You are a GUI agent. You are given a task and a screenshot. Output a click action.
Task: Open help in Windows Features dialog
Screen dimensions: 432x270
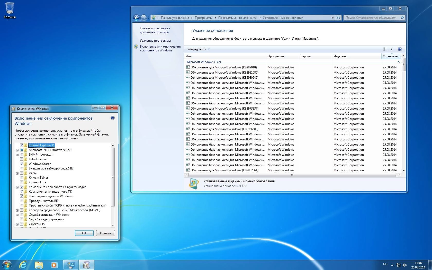pos(112,118)
